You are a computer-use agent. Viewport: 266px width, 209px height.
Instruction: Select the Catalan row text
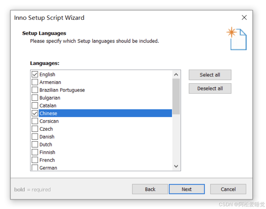(48, 106)
